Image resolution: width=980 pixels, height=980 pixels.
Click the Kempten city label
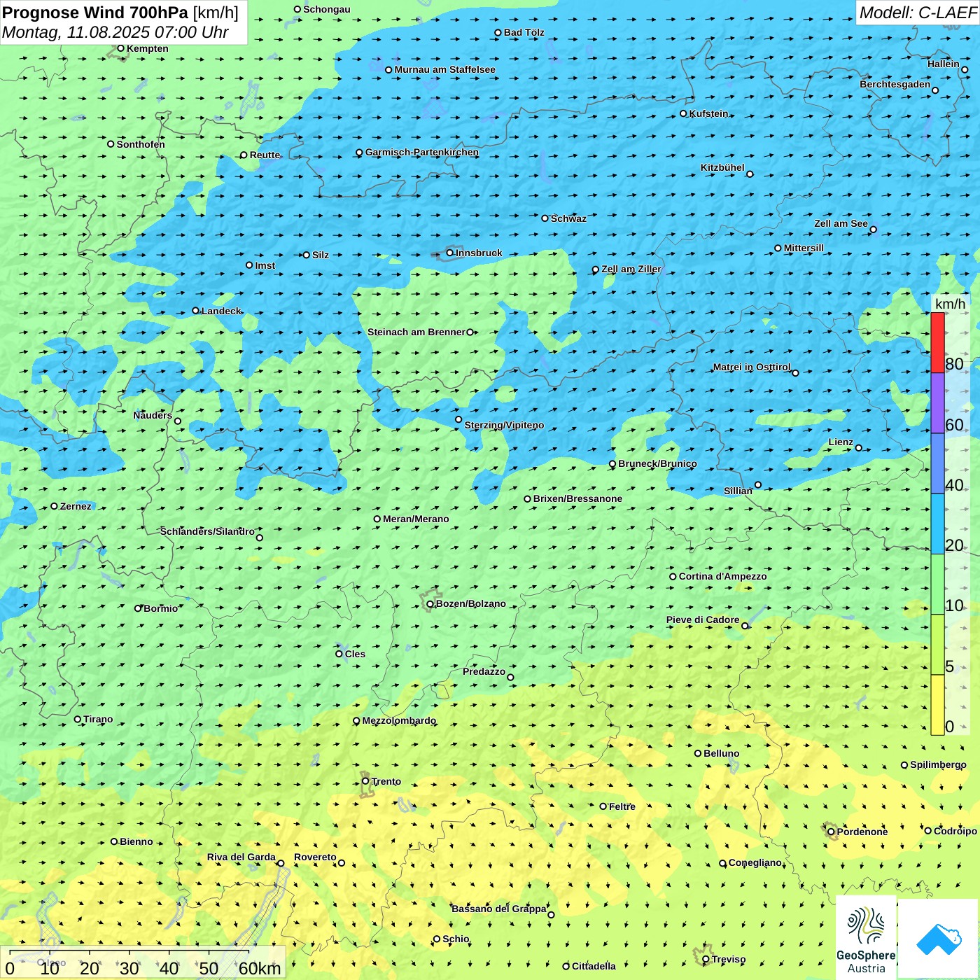(x=148, y=48)
